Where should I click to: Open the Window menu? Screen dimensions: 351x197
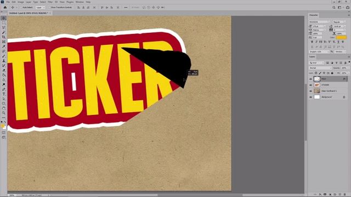tap(80, 2)
